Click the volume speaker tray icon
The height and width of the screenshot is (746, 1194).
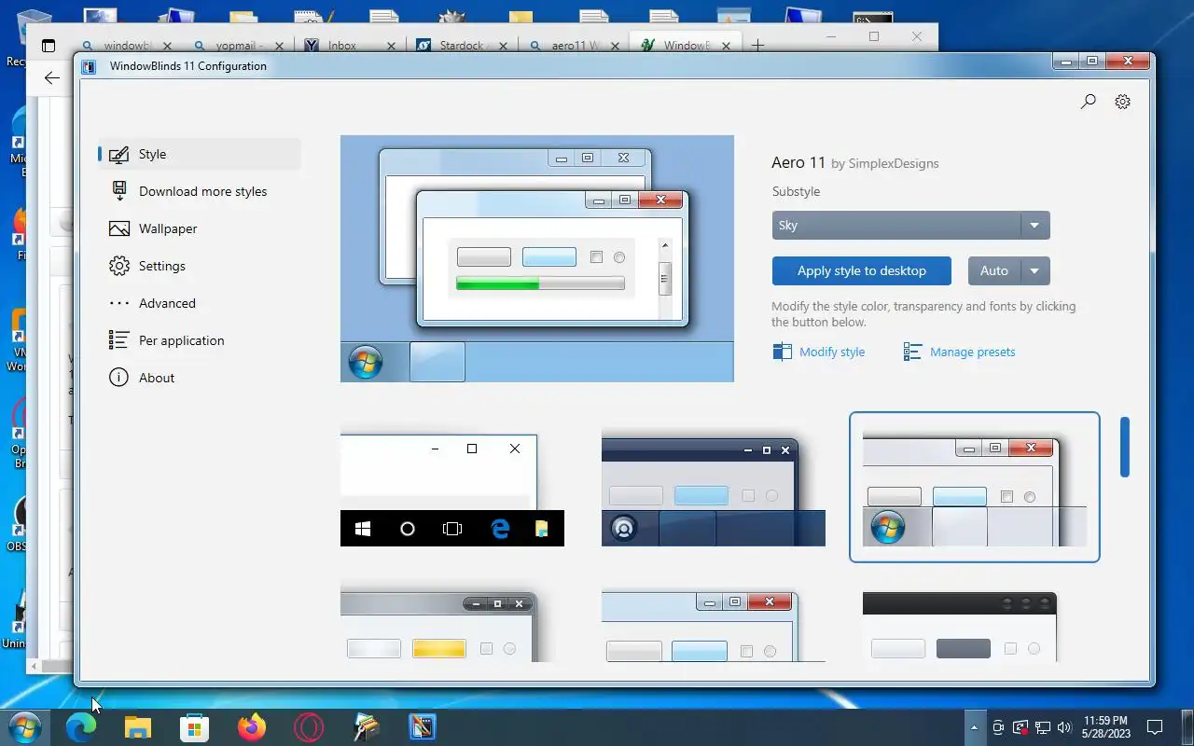click(x=1064, y=727)
